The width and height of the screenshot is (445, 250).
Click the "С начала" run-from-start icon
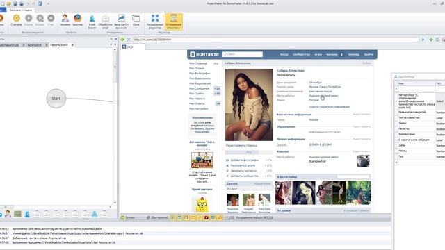click(17, 19)
